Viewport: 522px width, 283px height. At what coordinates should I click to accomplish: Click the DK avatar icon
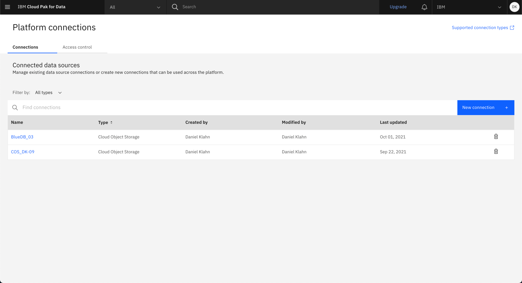click(x=514, y=7)
